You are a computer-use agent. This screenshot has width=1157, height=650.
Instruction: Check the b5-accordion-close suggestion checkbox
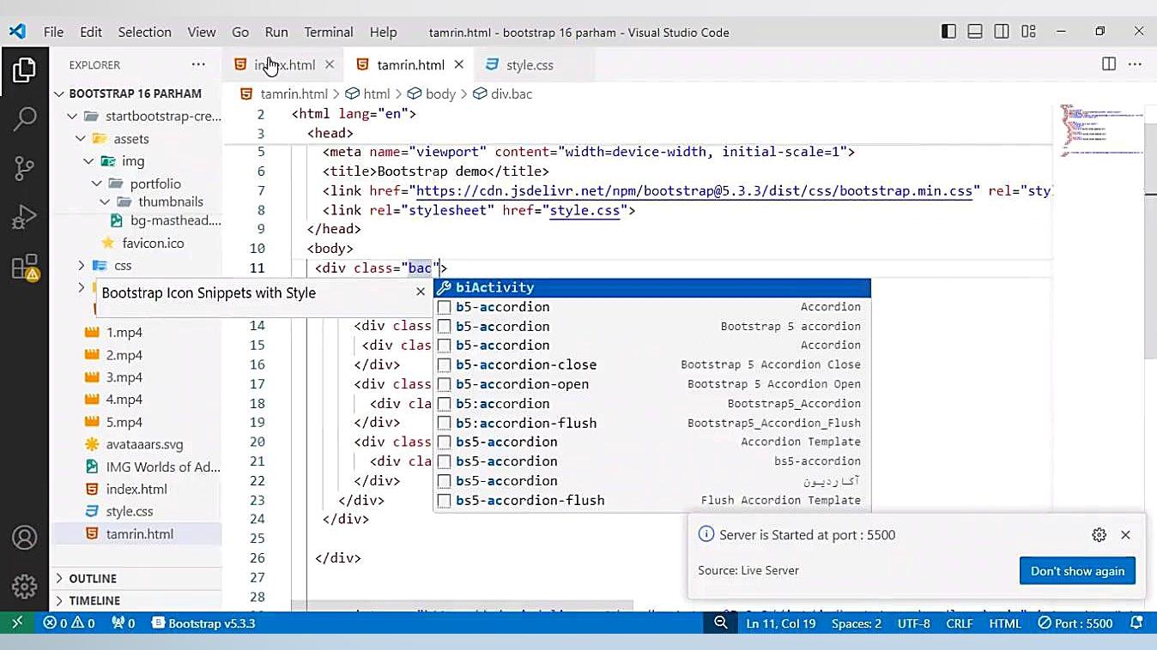point(444,364)
